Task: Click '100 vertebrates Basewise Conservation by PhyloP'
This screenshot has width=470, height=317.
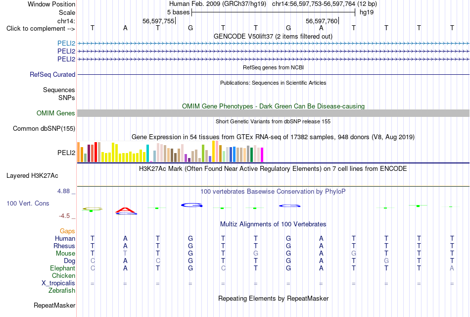Action: pyautogui.click(x=273, y=192)
